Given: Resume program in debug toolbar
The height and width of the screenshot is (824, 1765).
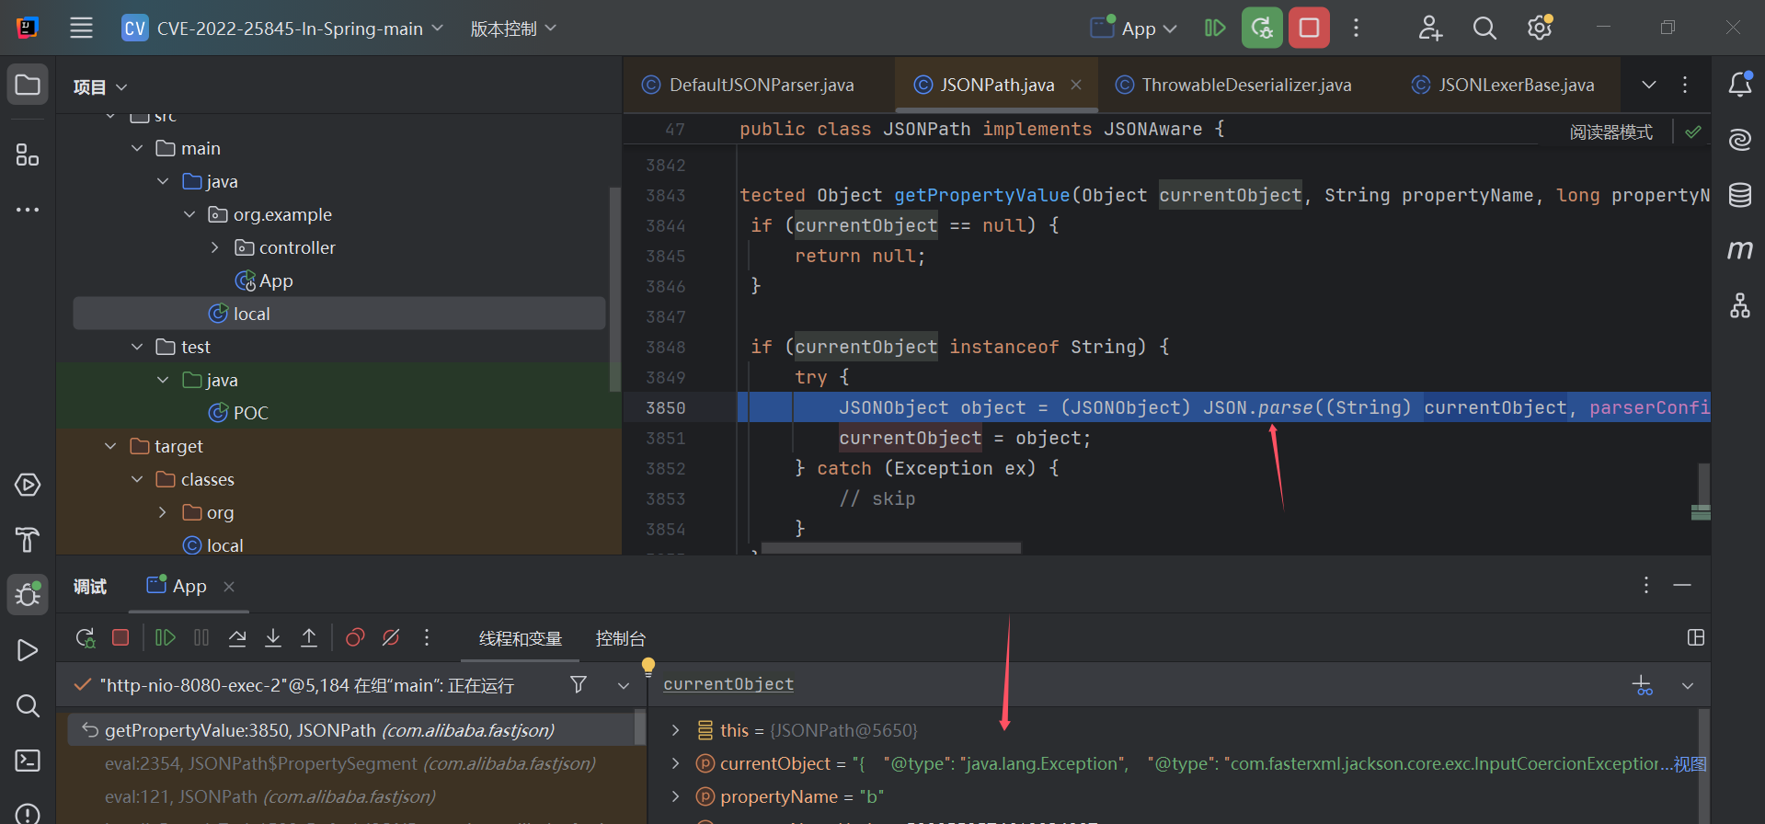Looking at the screenshot, I should point(166,637).
